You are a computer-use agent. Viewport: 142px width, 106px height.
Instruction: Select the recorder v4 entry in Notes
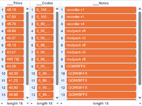coord(100,24)
